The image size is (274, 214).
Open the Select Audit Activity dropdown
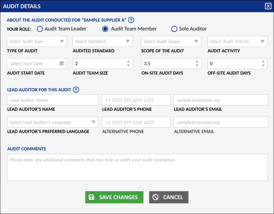click(x=237, y=41)
